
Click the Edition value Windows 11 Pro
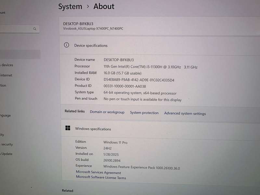115,142
